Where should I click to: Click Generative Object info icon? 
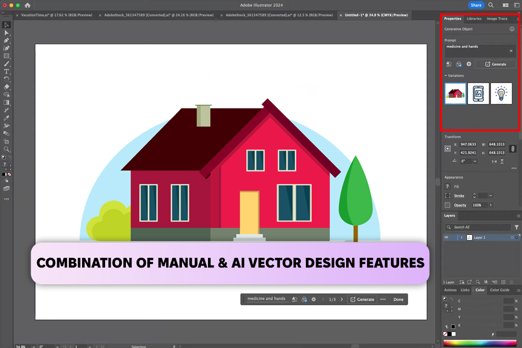click(512, 29)
